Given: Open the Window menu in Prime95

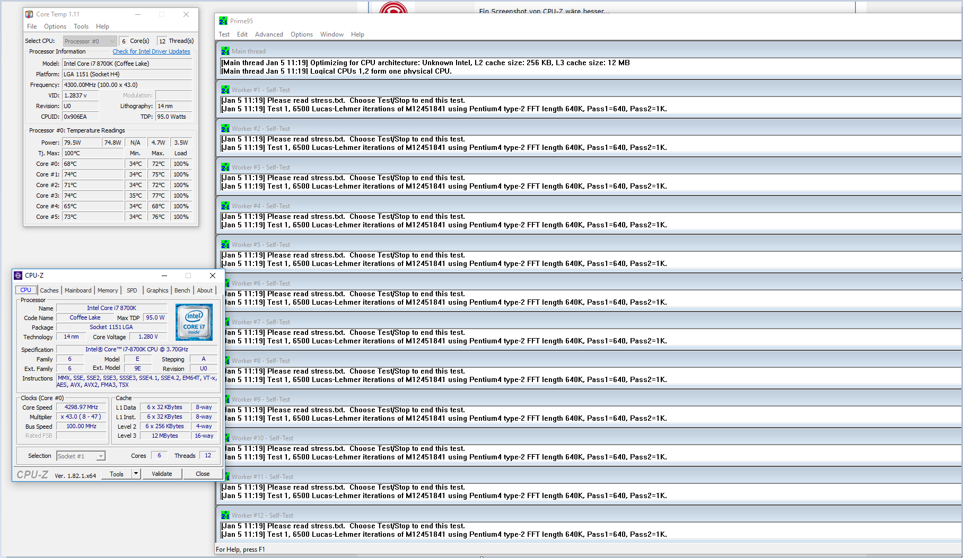Looking at the screenshot, I should click(x=332, y=34).
